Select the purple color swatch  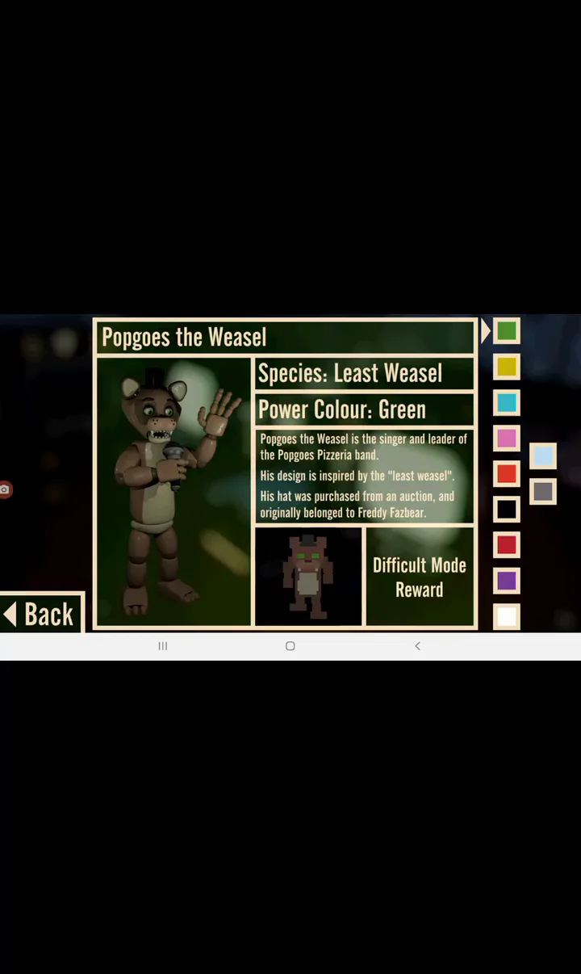coord(506,580)
